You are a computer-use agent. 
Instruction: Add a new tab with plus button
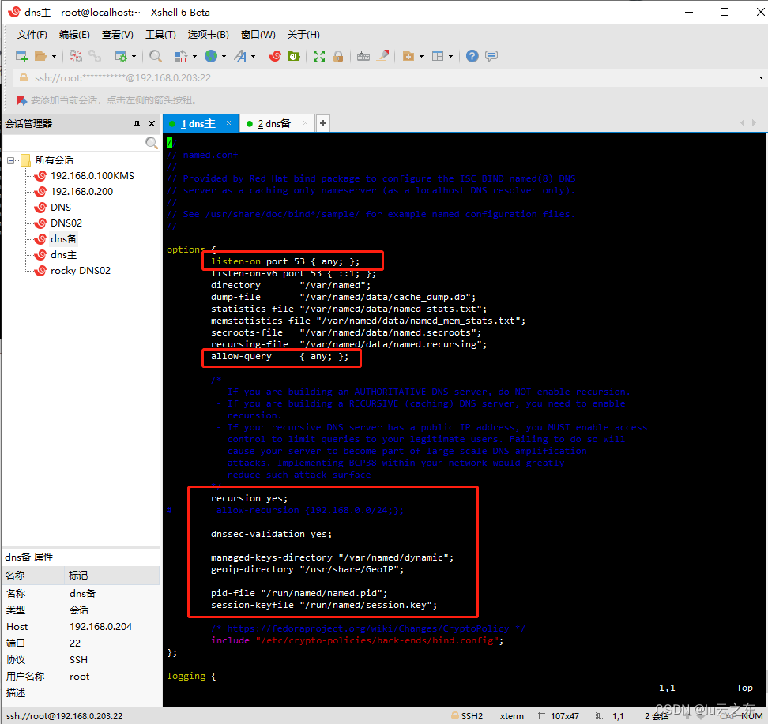tap(323, 123)
